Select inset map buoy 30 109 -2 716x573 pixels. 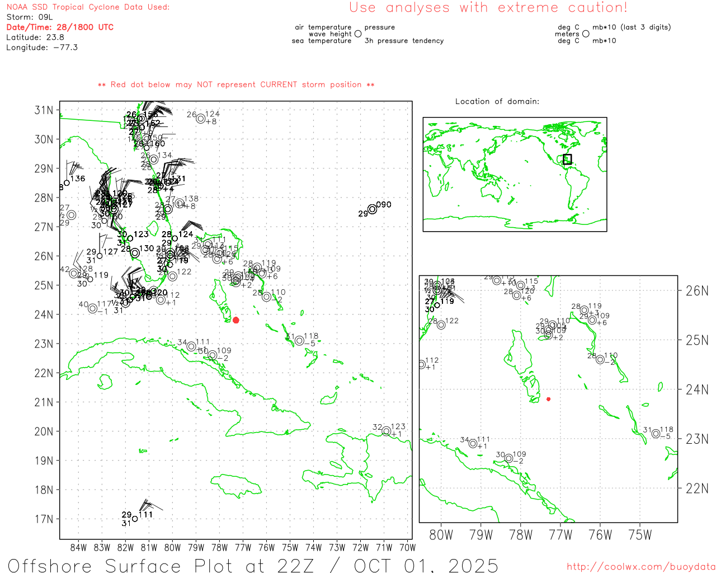(508, 458)
